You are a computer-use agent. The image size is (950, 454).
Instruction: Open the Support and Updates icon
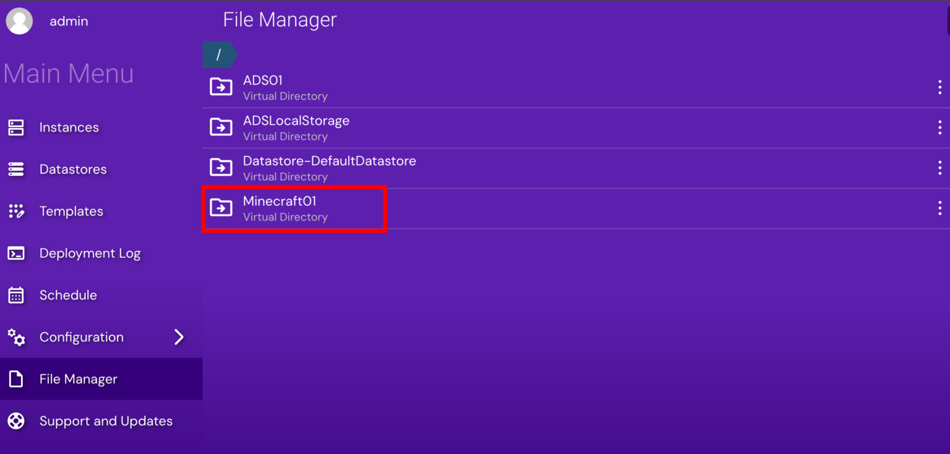(15, 421)
